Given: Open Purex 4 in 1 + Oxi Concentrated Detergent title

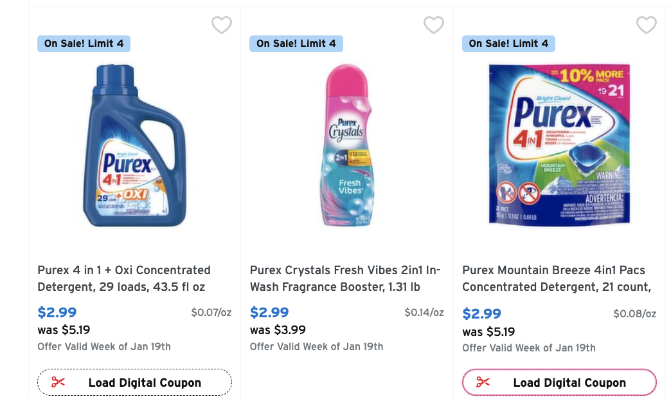Looking at the screenshot, I should [124, 278].
